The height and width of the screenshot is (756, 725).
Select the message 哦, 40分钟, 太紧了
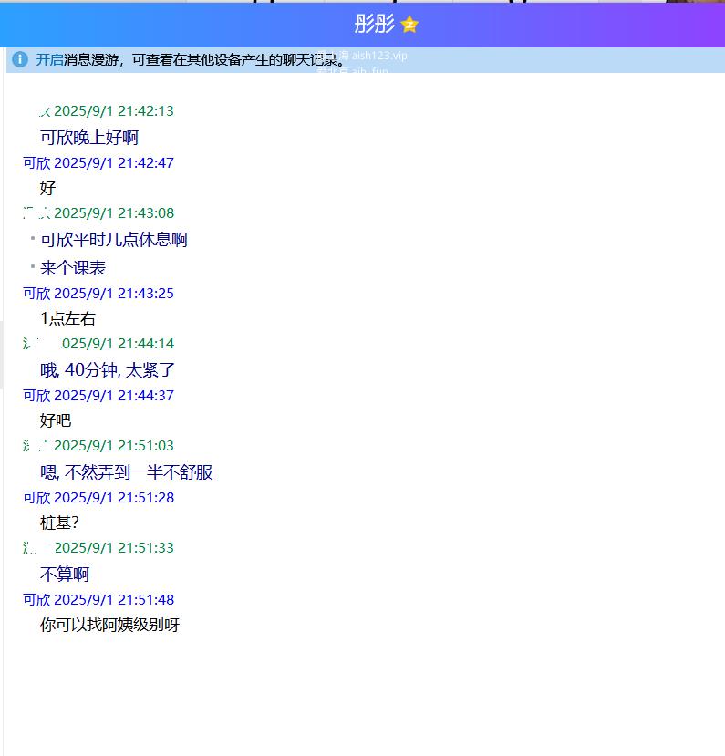[108, 370]
